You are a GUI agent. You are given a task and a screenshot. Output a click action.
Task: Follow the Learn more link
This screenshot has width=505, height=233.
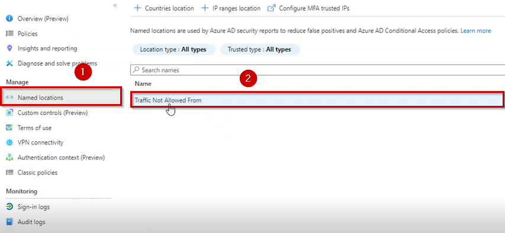(475, 31)
